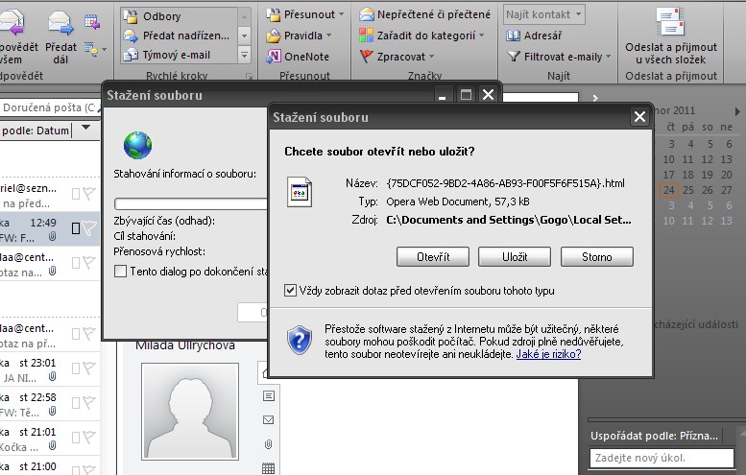Click the contact photo placeholder of Milada
Viewport: 746px width, 475px height.
[x=188, y=410]
